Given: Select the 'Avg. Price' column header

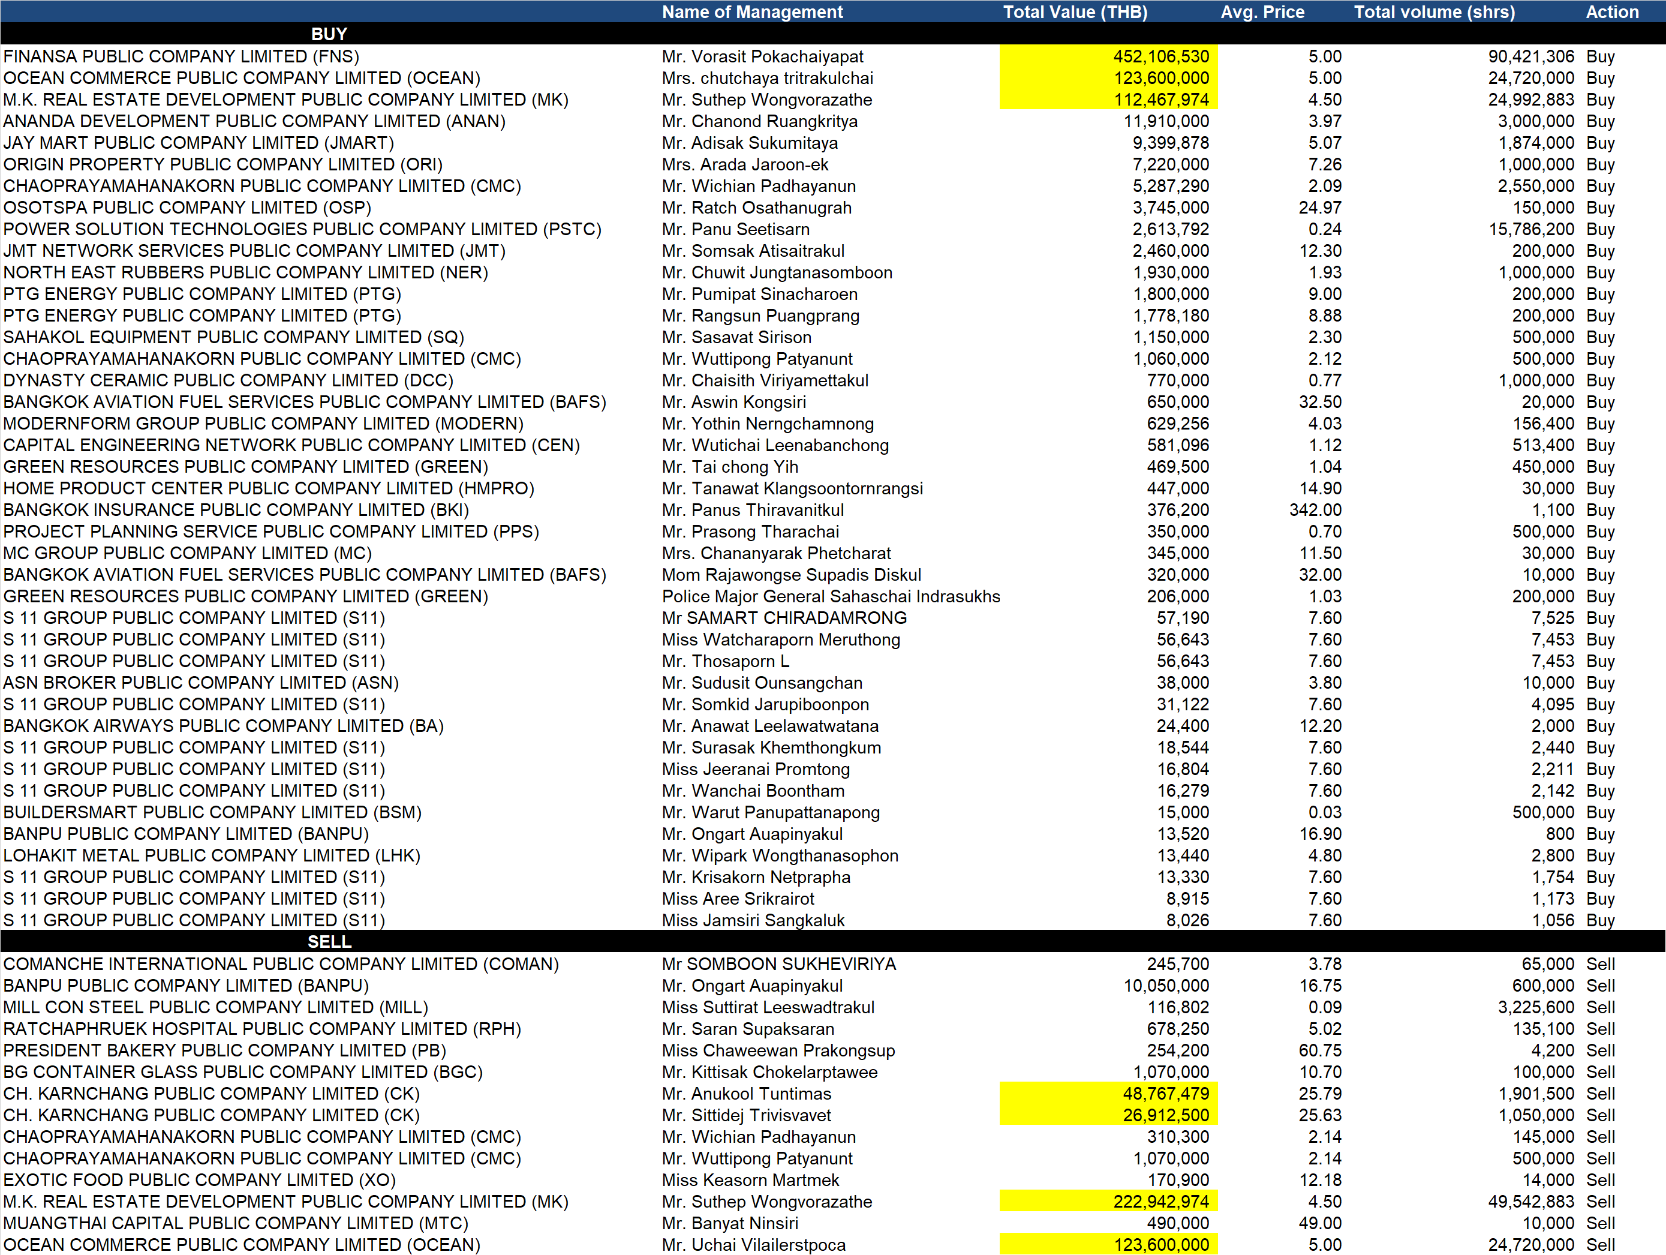Looking at the screenshot, I should tap(1262, 12).
